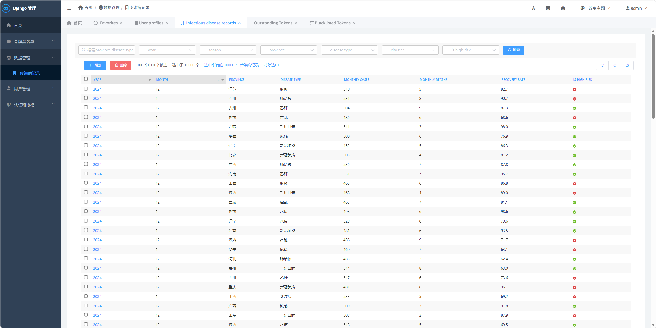Click the 清除选中 clear selection link
Image resolution: width=656 pixels, height=328 pixels.
[271, 65]
